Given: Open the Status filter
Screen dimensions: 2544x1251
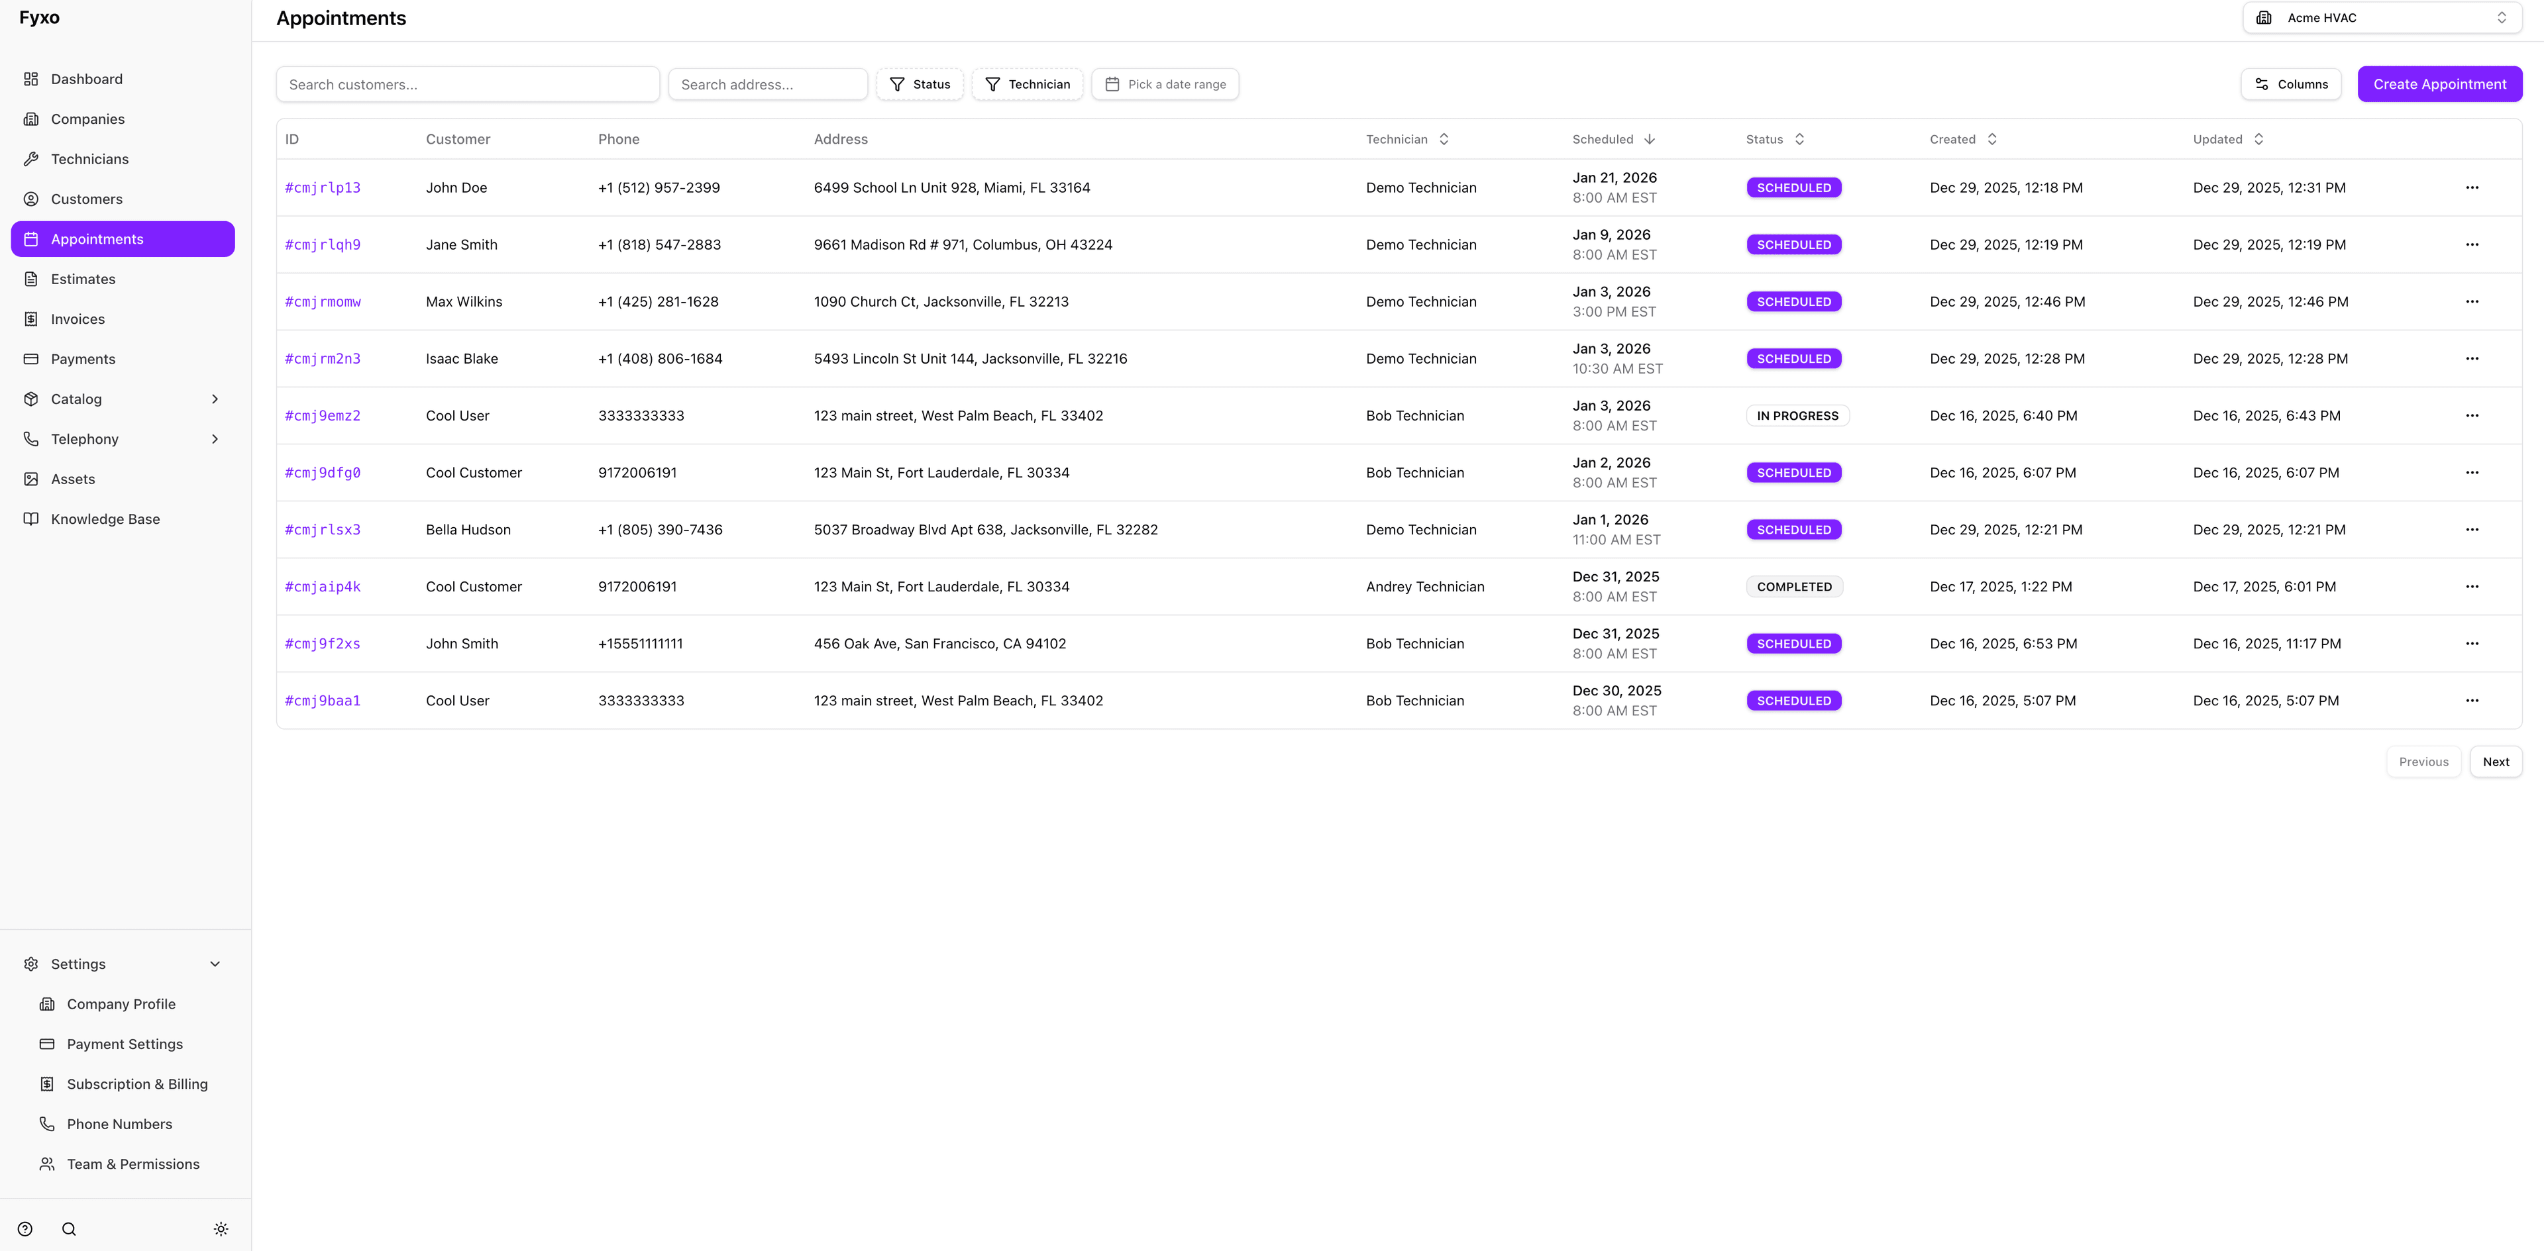Looking at the screenshot, I should point(920,84).
